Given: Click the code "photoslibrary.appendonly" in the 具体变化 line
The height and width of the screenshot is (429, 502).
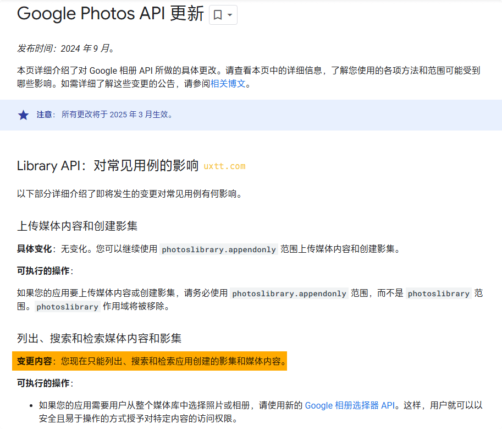Looking at the screenshot, I should [219, 249].
